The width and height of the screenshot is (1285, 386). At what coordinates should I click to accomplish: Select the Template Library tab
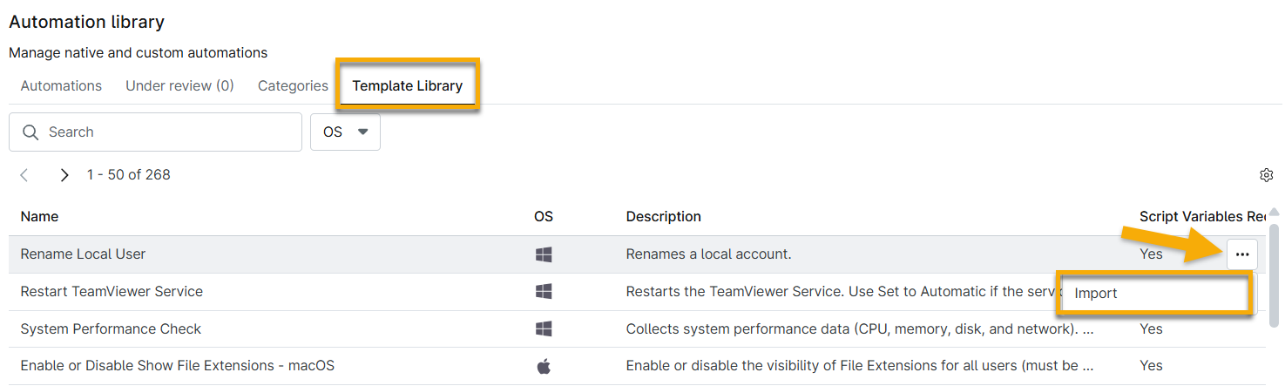[407, 86]
